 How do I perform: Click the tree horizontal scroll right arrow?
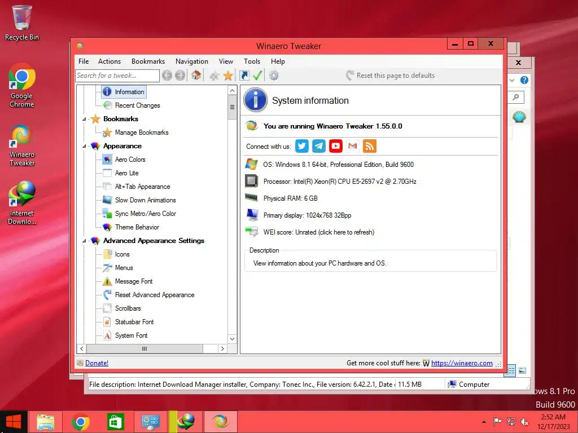tap(222, 348)
